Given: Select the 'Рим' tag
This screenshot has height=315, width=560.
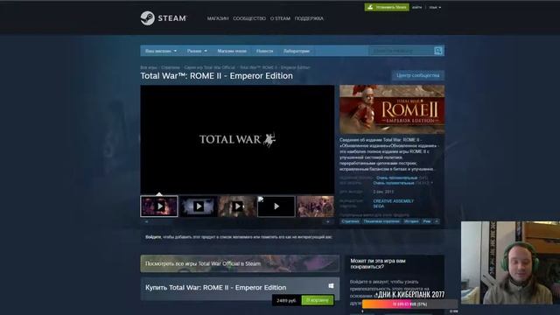Looking at the screenshot, I should pyautogui.click(x=427, y=221).
